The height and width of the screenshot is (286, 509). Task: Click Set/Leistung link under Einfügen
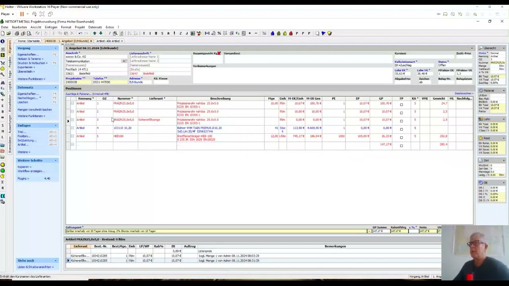[27, 140]
